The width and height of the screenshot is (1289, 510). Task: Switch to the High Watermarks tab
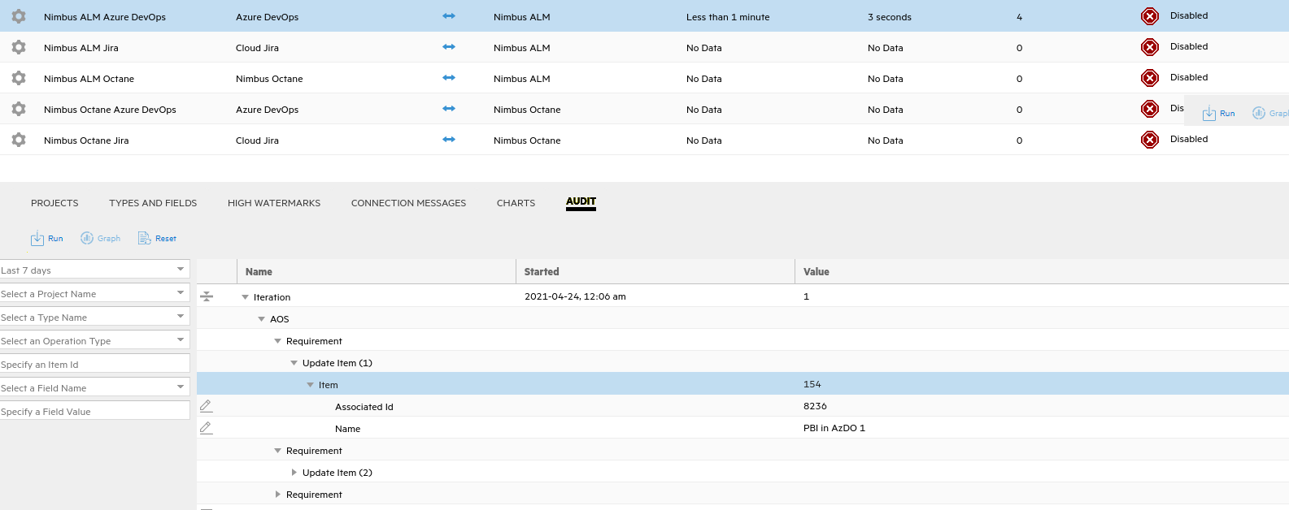click(x=274, y=203)
